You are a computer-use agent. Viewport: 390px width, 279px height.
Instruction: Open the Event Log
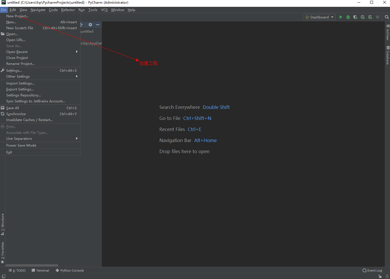pyautogui.click(x=372, y=270)
